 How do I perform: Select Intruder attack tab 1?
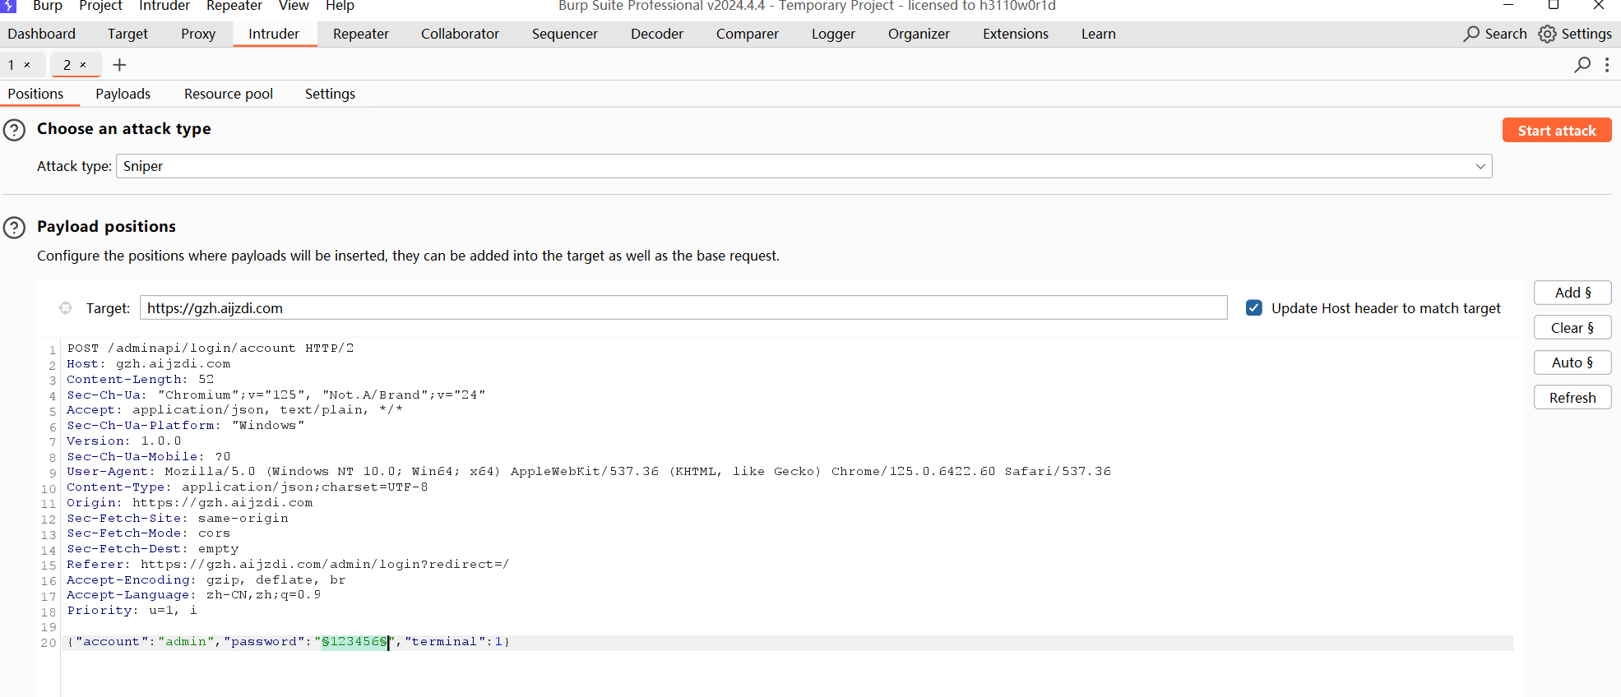click(12, 65)
